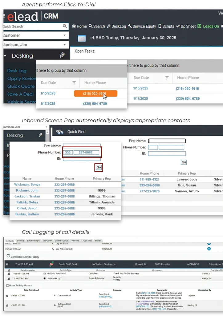Viewport: 223px width, 316px height.
Task: Click blue plus on Day 7 Referral Call
Action: (209, 249)
